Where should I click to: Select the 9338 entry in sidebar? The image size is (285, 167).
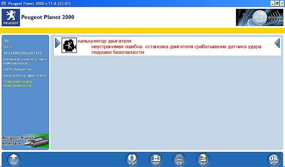pos(7,47)
